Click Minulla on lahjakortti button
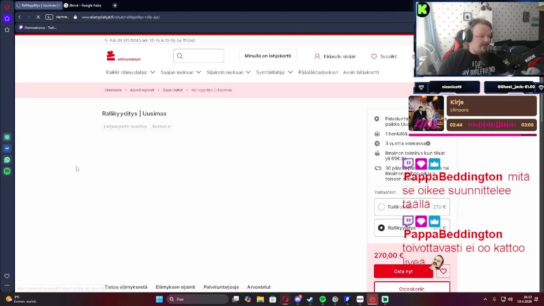 click(x=268, y=56)
